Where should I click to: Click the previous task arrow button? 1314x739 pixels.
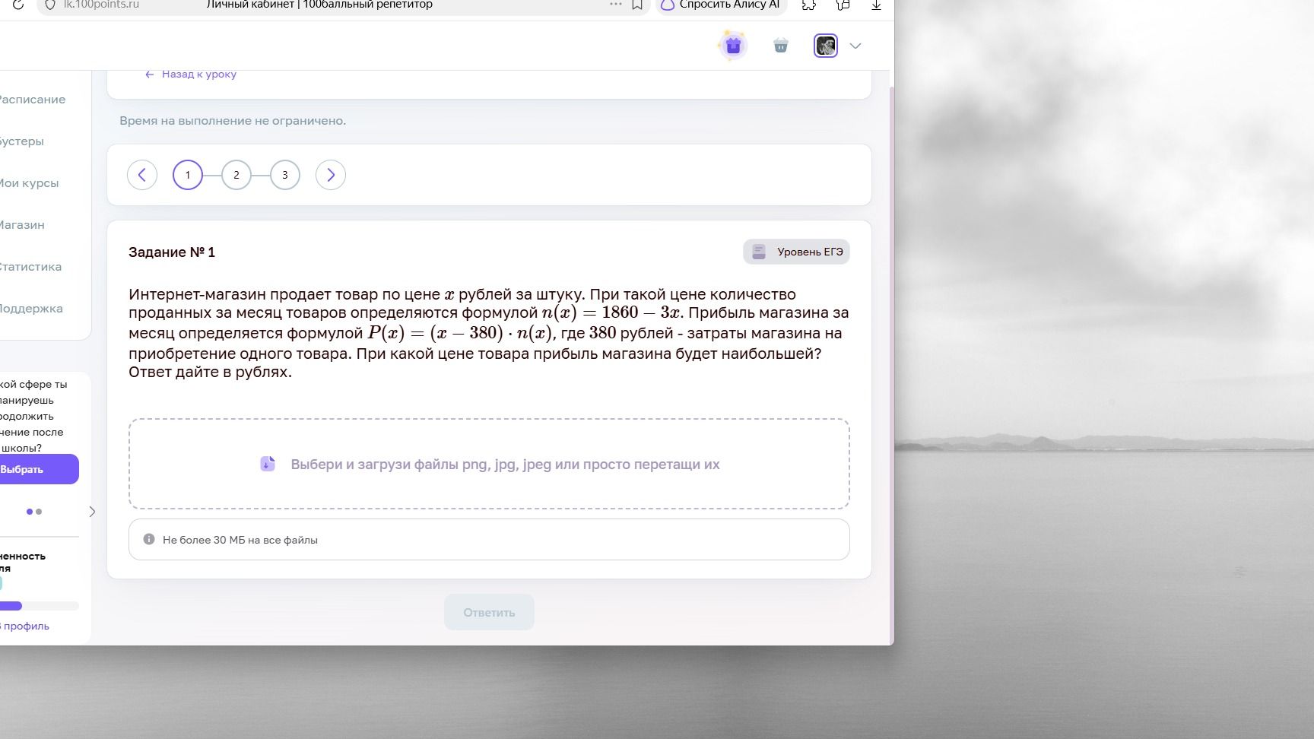pyautogui.click(x=142, y=175)
